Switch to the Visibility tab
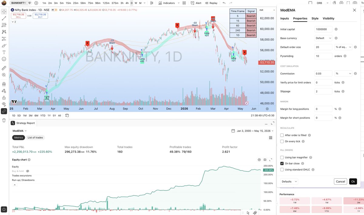The height and width of the screenshot is (215, 364). tap(329, 18)
